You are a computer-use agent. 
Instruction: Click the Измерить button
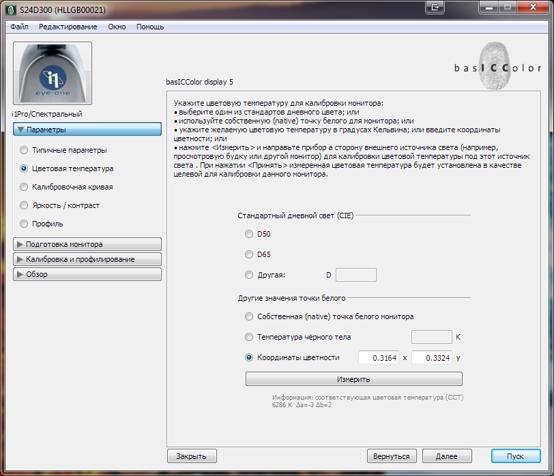(x=353, y=379)
